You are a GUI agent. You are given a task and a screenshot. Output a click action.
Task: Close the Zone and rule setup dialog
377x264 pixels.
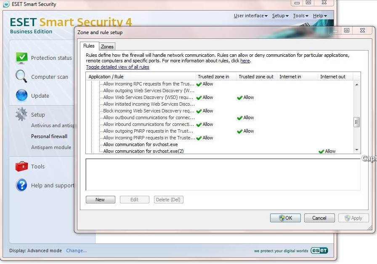click(x=363, y=30)
